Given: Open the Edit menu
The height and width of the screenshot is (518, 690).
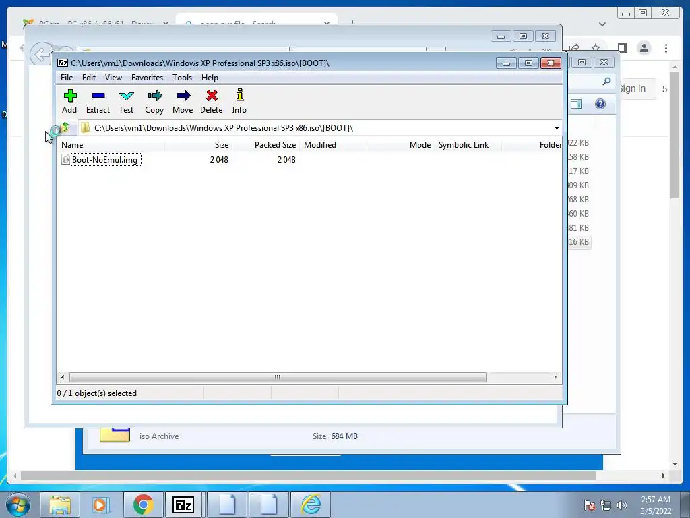Looking at the screenshot, I should tap(89, 78).
